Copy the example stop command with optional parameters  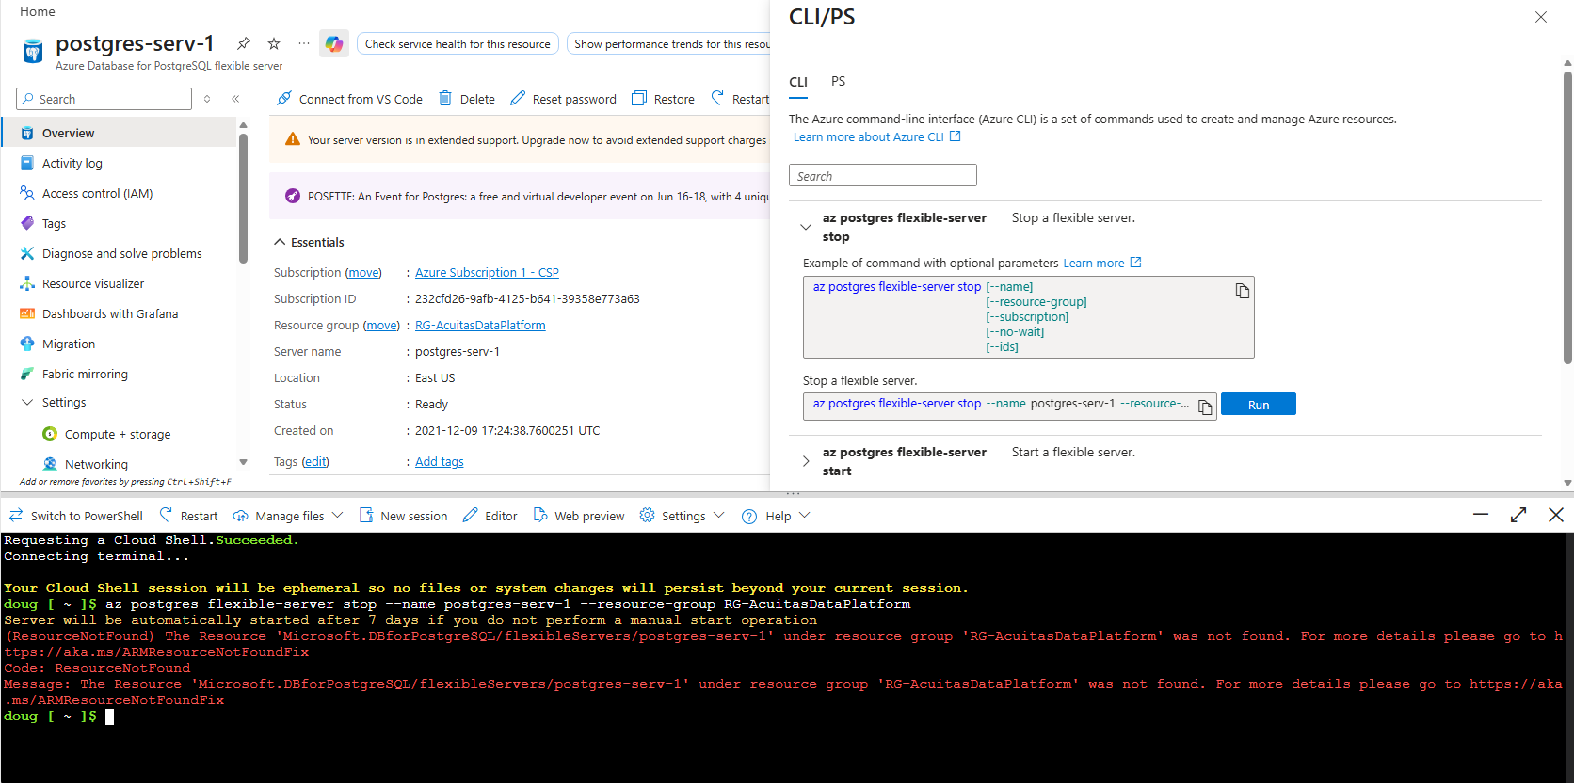coord(1243,291)
